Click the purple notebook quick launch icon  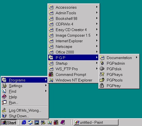point(63,122)
